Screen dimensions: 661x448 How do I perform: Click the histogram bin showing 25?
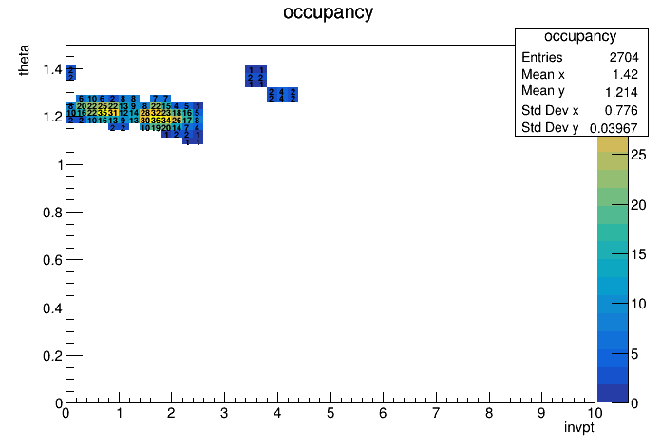pos(103,105)
